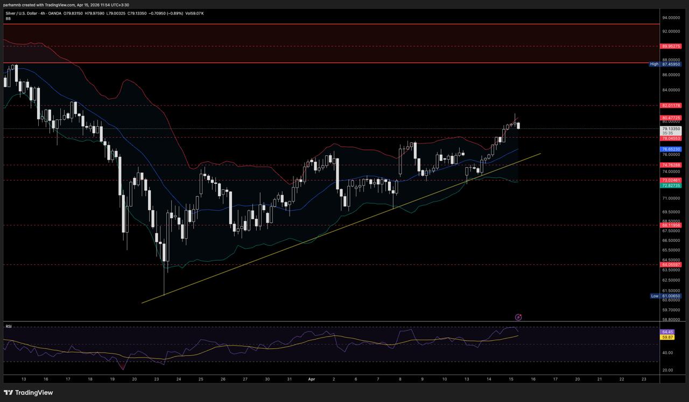
Task: Click the Vol 59.07K legend value
Action: [x=194, y=13]
